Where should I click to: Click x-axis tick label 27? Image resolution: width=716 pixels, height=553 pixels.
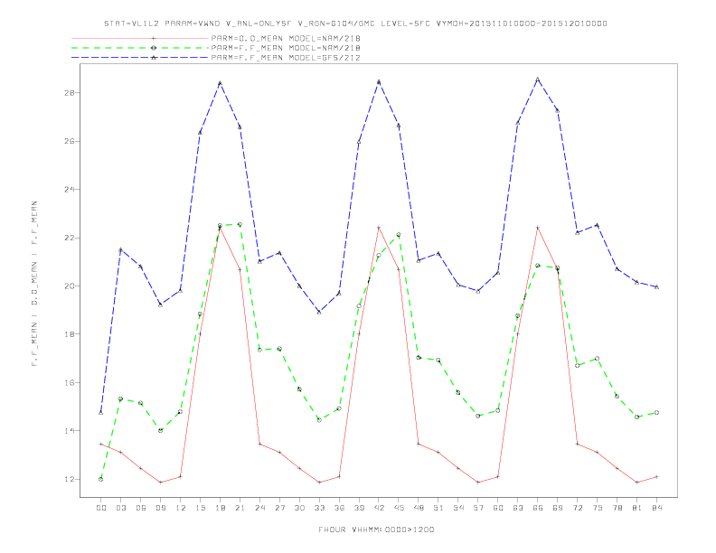pyautogui.click(x=279, y=508)
